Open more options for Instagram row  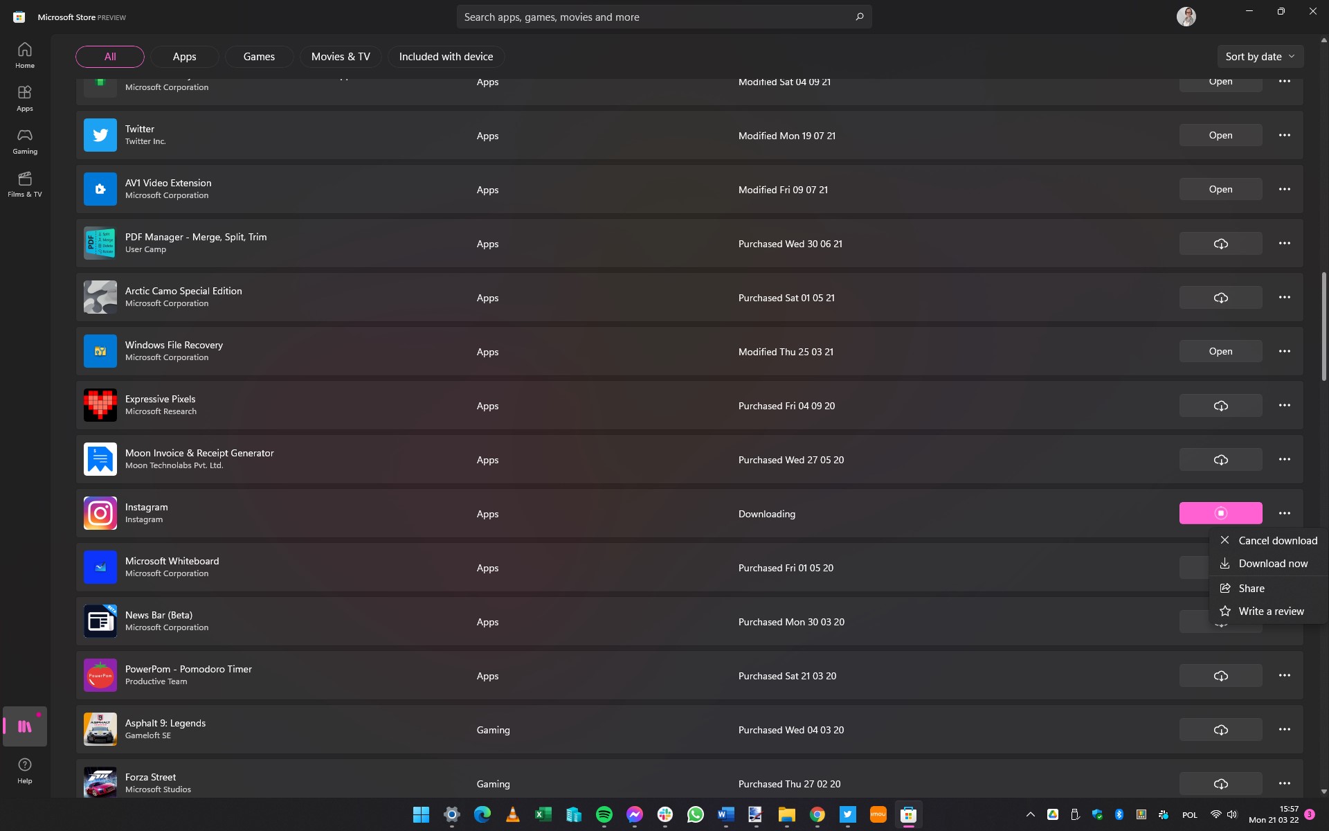pyautogui.click(x=1285, y=513)
